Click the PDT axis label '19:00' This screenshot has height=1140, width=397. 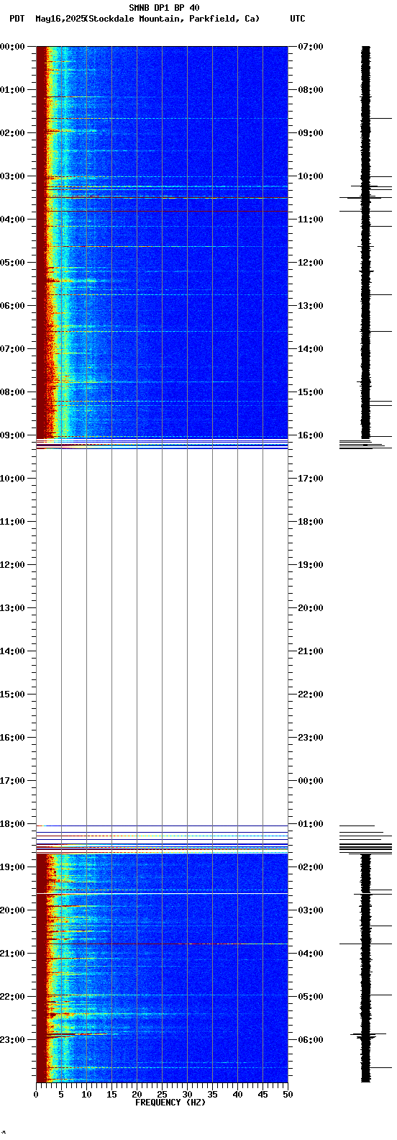pos(13,867)
